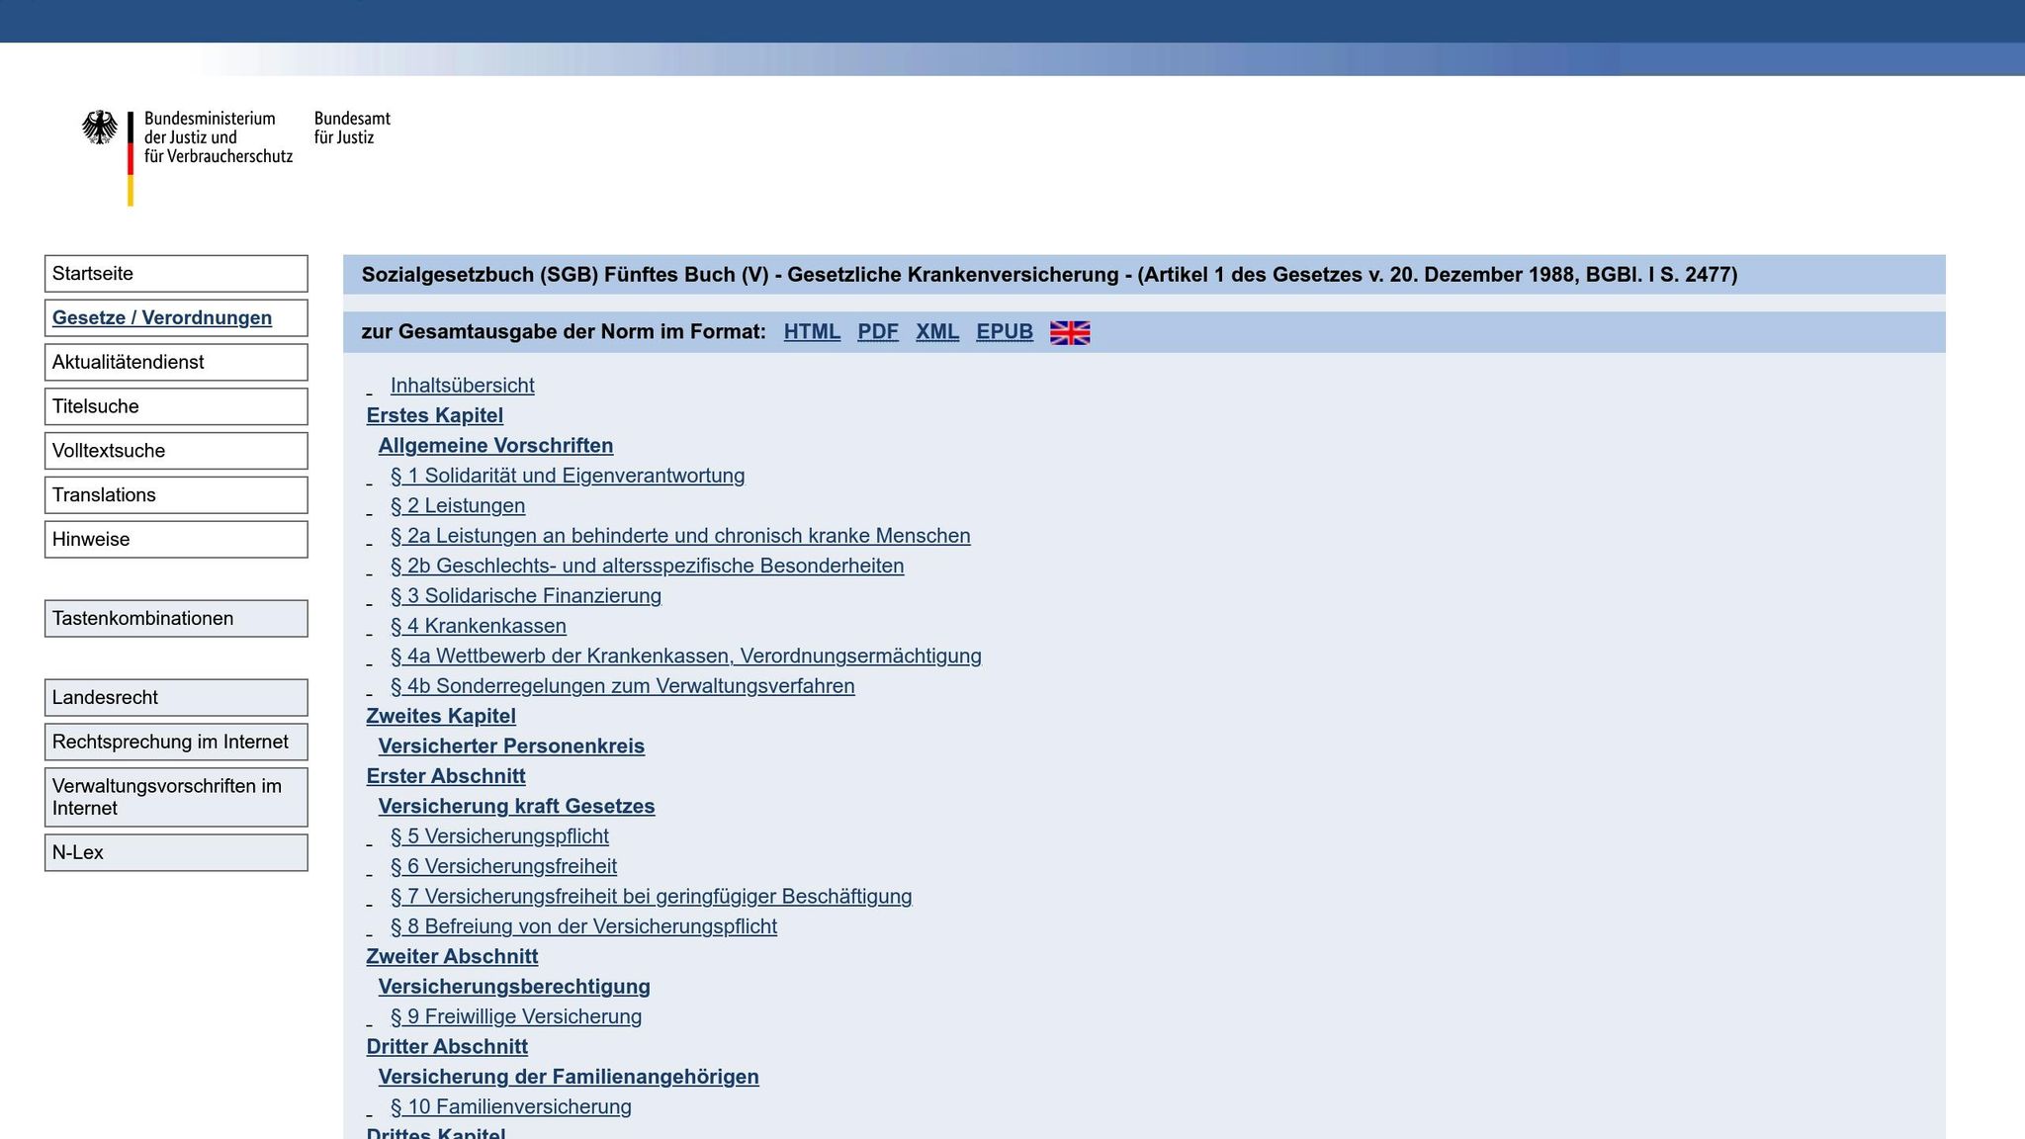Click the UK flag English translation icon
2025x1139 pixels.
tap(1069, 332)
